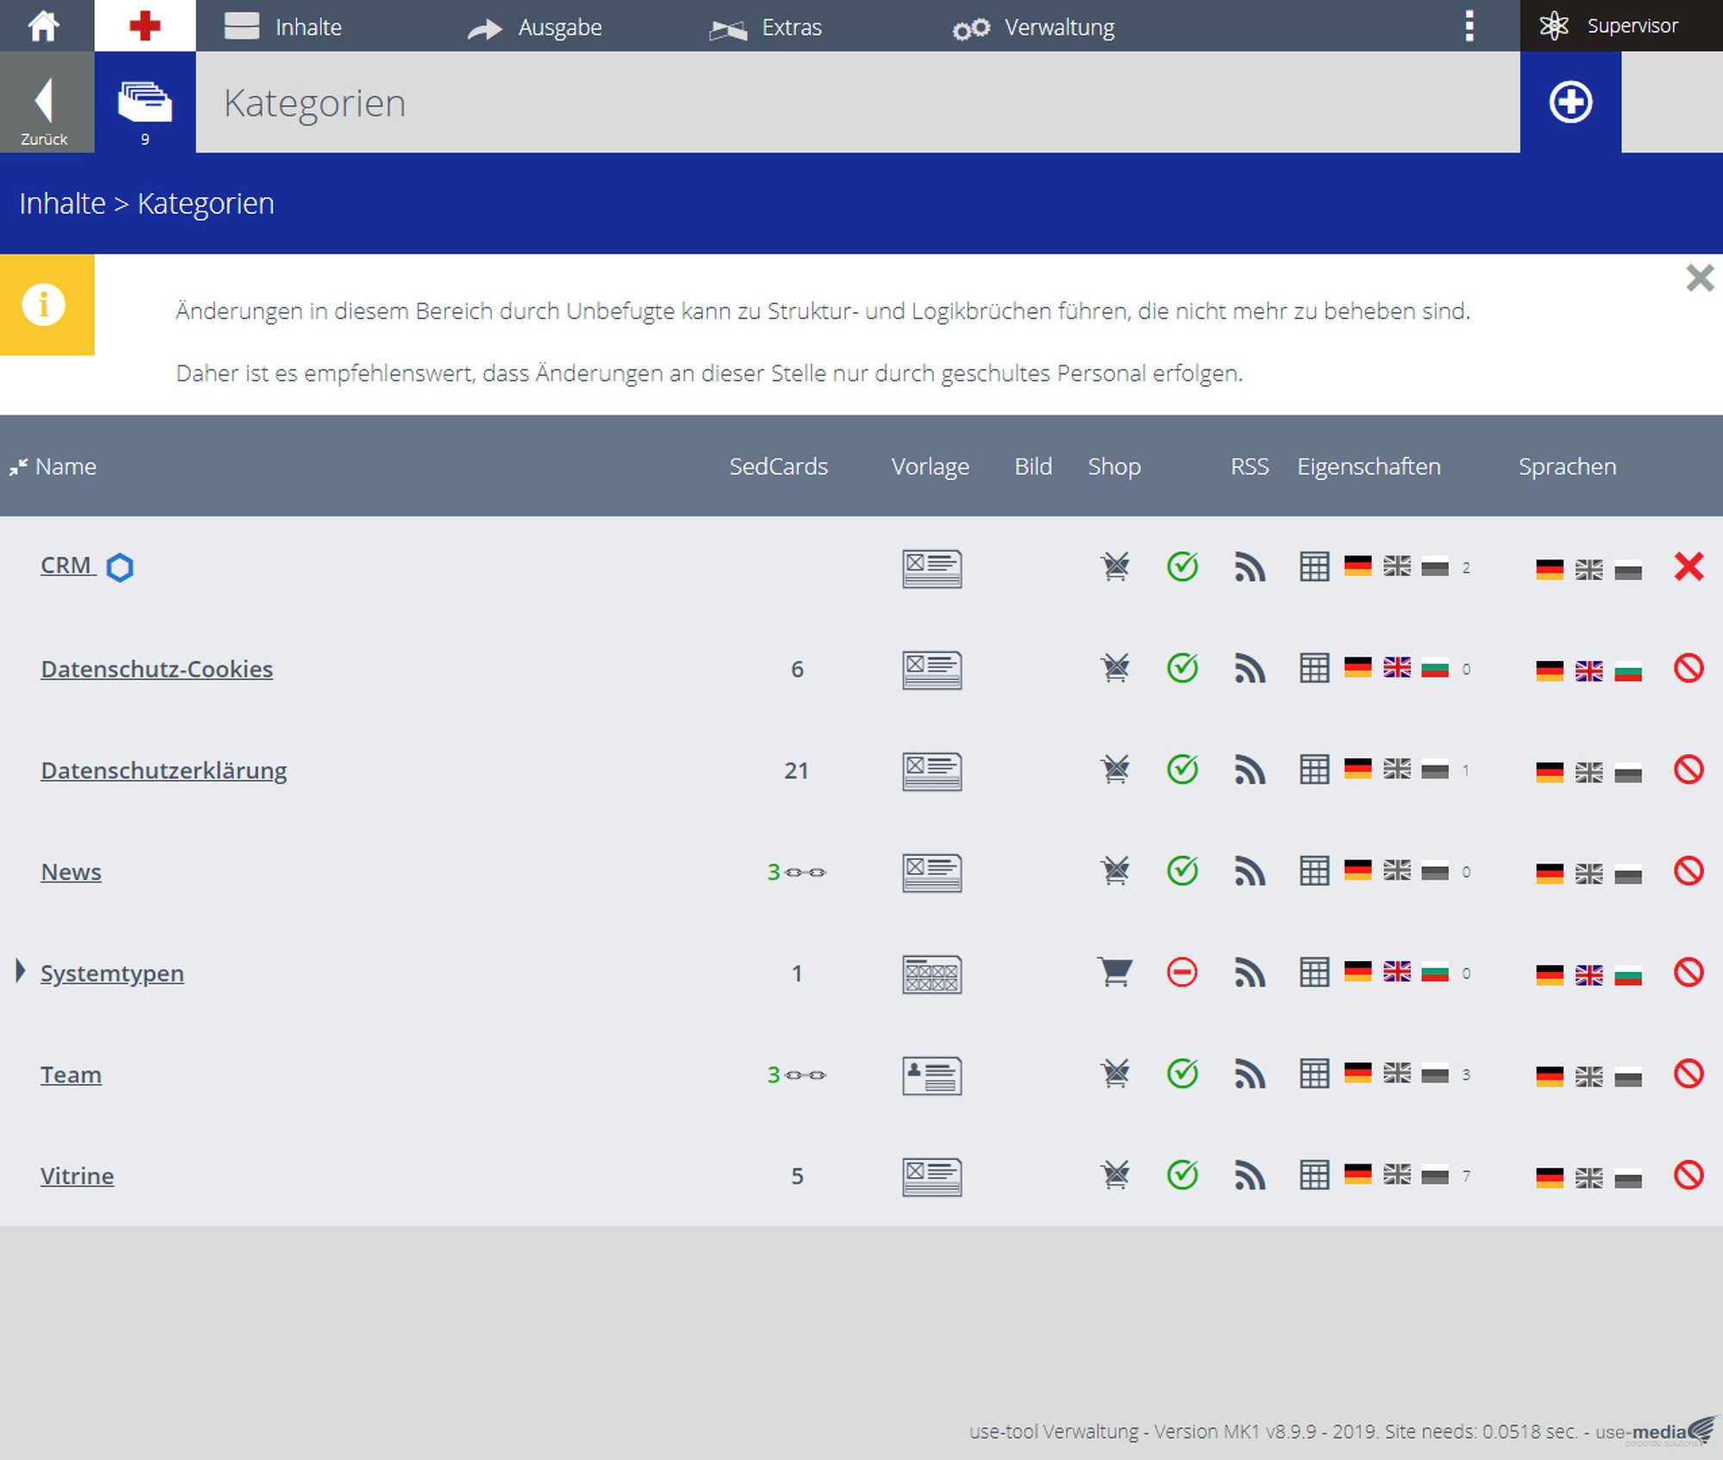Screen dimensions: 1723x1460
Task: Toggle the green check status for Datenschutzerklärung
Action: coord(1182,770)
